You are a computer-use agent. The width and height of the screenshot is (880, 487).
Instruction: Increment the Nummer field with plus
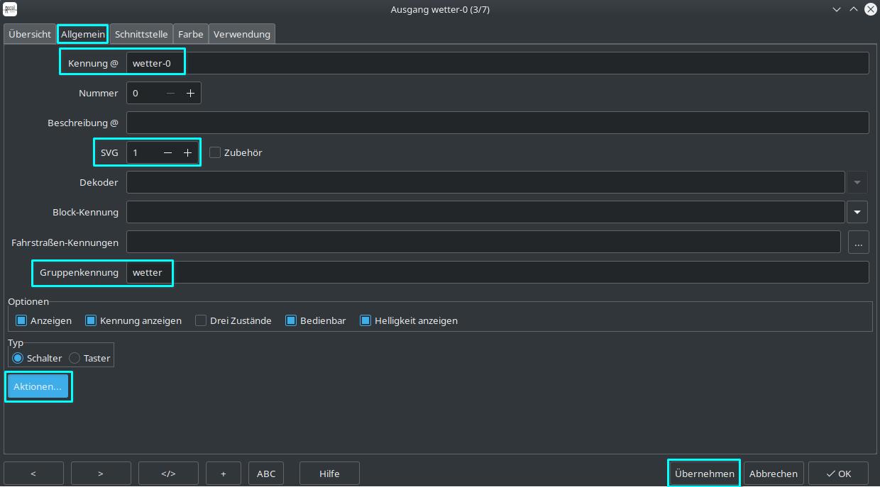coord(190,93)
